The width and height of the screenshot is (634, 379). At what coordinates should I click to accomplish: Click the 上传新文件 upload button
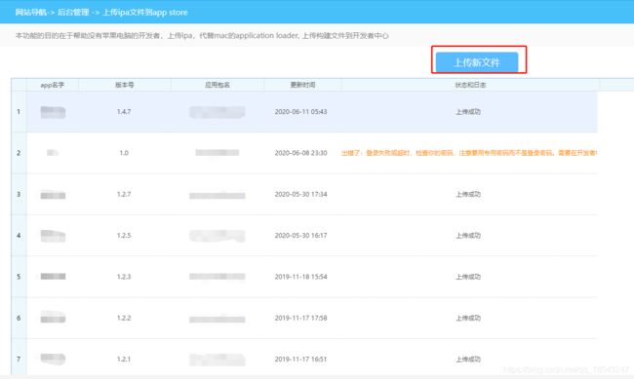pos(477,62)
